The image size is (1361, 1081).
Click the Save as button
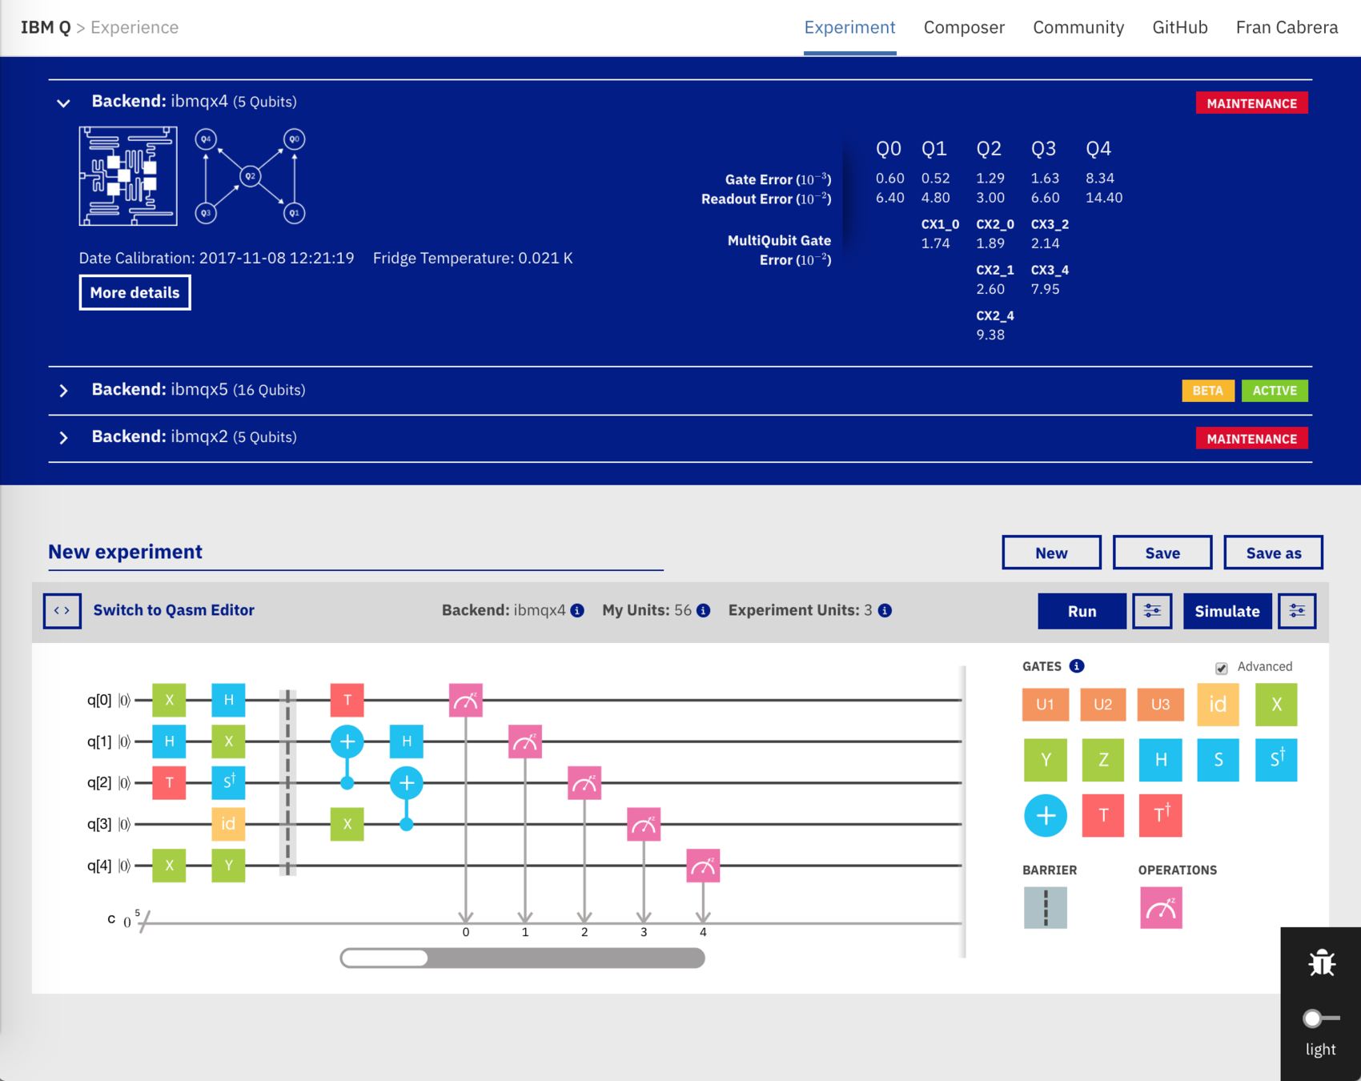(1273, 553)
